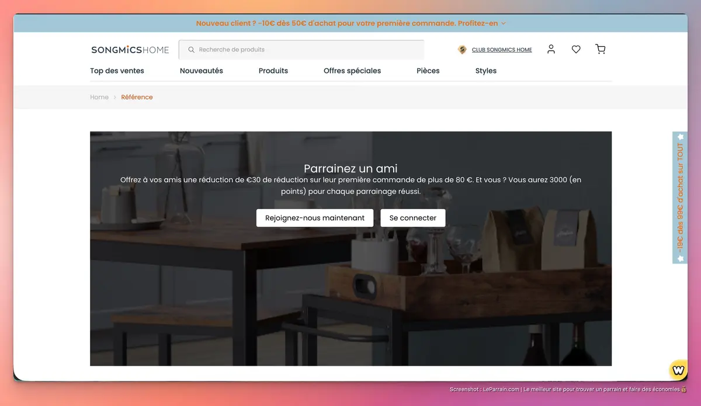This screenshot has height=406, width=701.
Task: Open the Produits menu
Action: click(x=273, y=71)
